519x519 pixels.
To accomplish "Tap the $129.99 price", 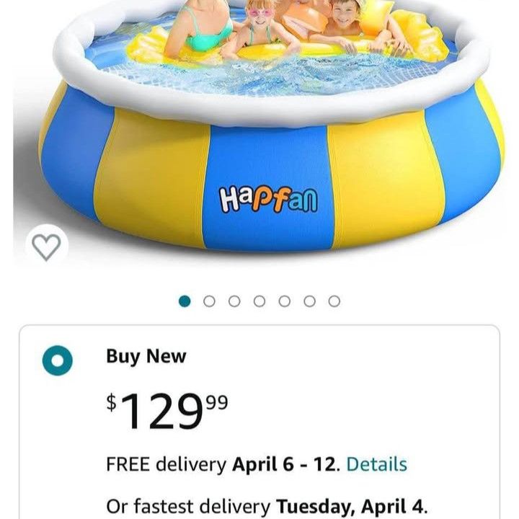I will coord(167,411).
